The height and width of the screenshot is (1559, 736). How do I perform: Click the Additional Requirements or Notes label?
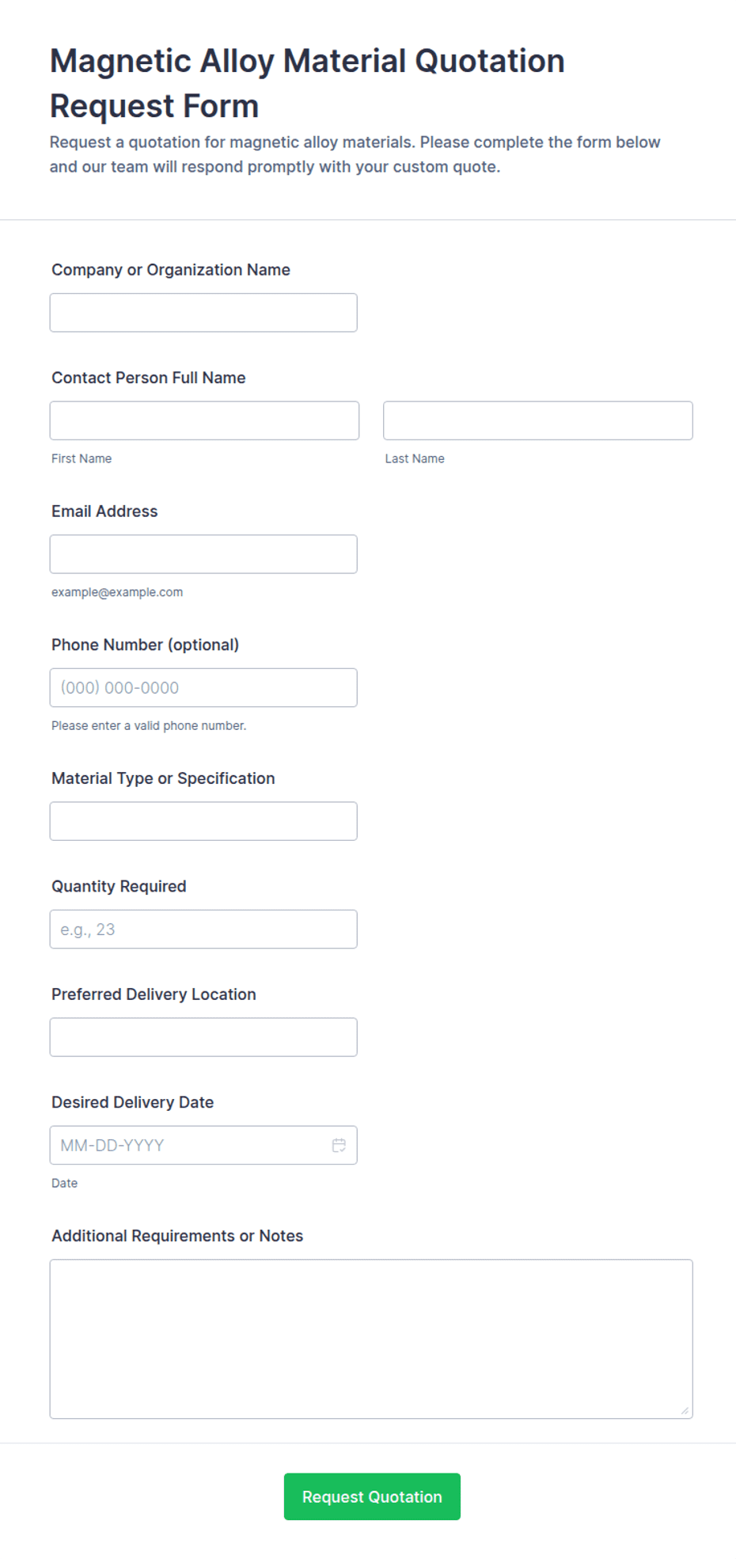point(177,1236)
